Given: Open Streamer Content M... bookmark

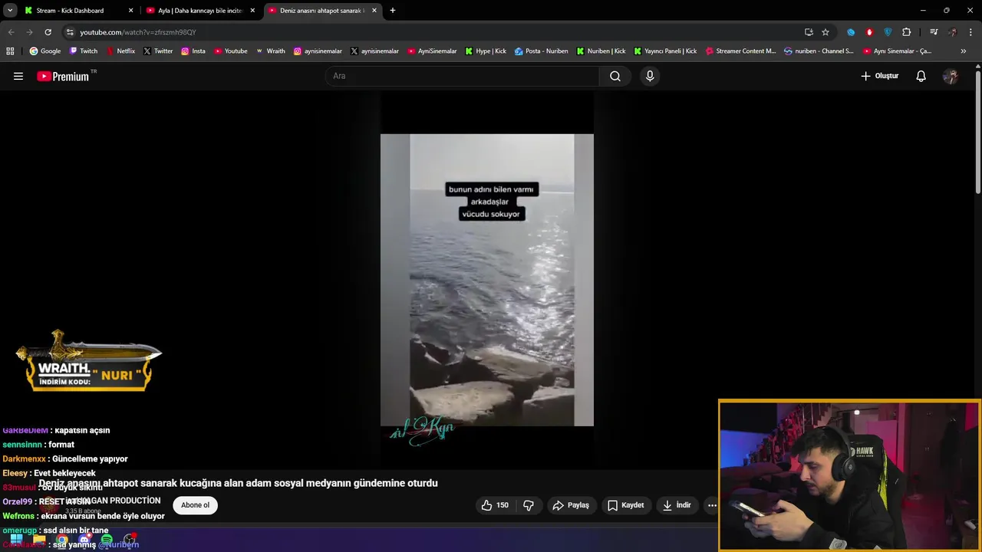Looking at the screenshot, I should click(x=740, y=51).
